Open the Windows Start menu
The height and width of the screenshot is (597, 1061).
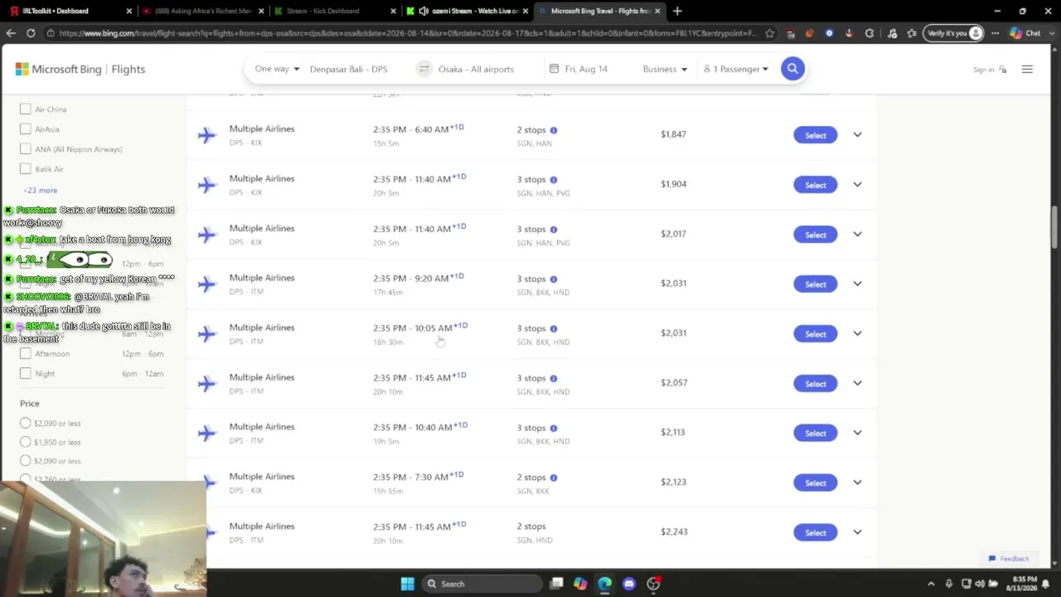(407, 584)
